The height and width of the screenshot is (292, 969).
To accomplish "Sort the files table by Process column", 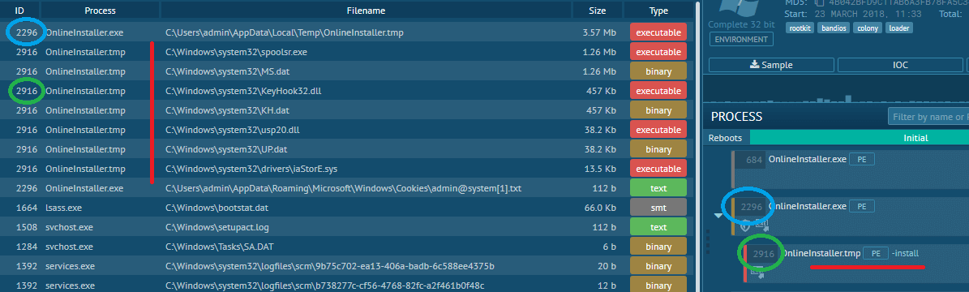I will [100, 11].
